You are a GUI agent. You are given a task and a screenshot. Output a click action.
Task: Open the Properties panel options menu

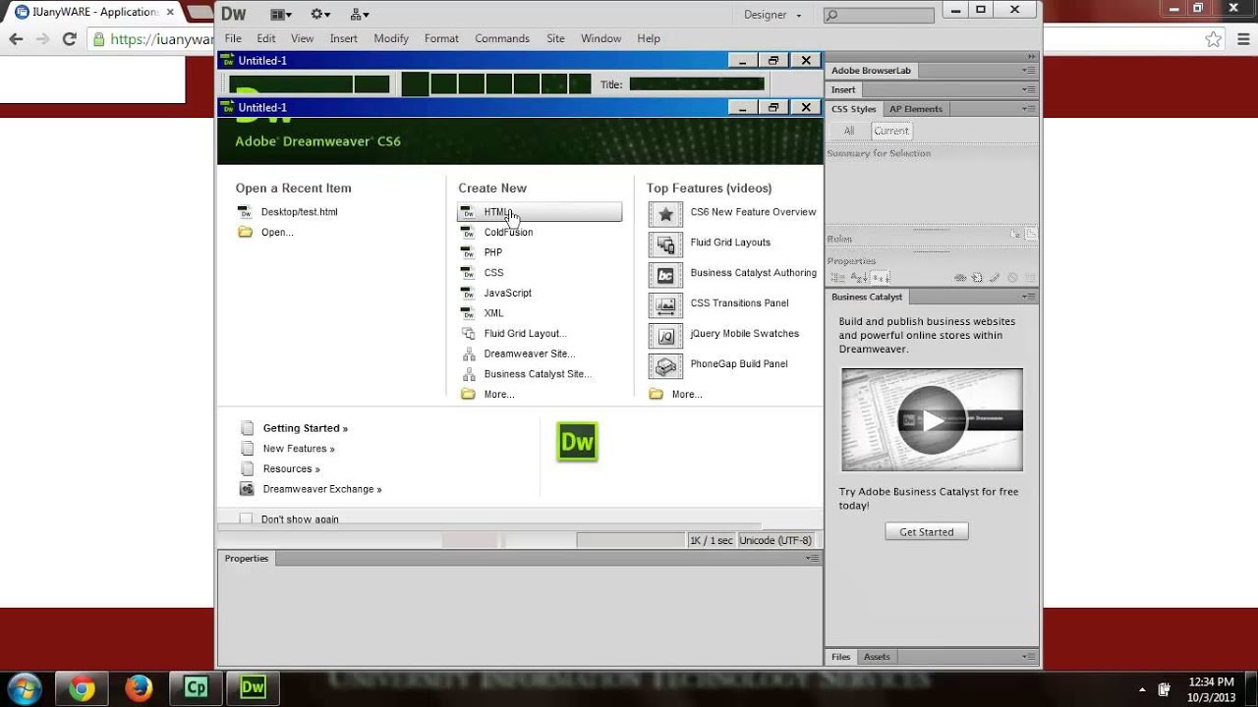(813, 559)
